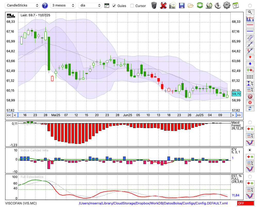Select the triple dashed lines tool
The width and height of the screenshot is (258, 207).
pos(250,77)
